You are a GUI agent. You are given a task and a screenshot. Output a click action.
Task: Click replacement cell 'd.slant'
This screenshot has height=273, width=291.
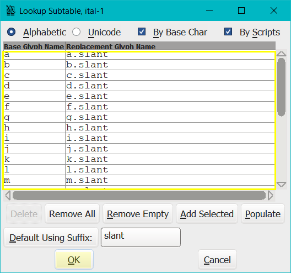coord(170,86)
